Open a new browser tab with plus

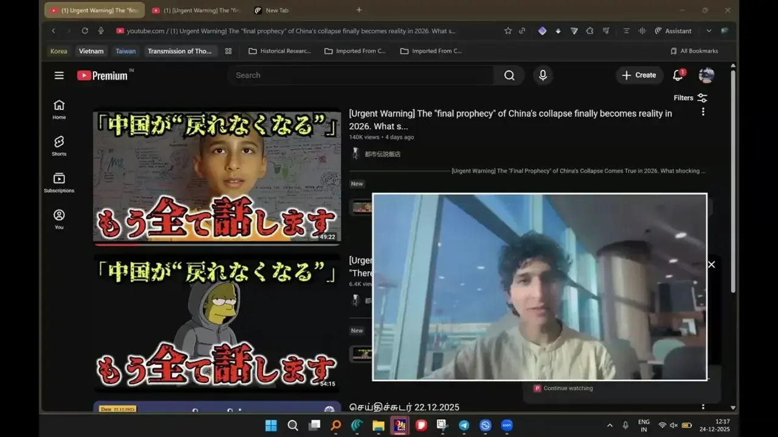point(359,10)
